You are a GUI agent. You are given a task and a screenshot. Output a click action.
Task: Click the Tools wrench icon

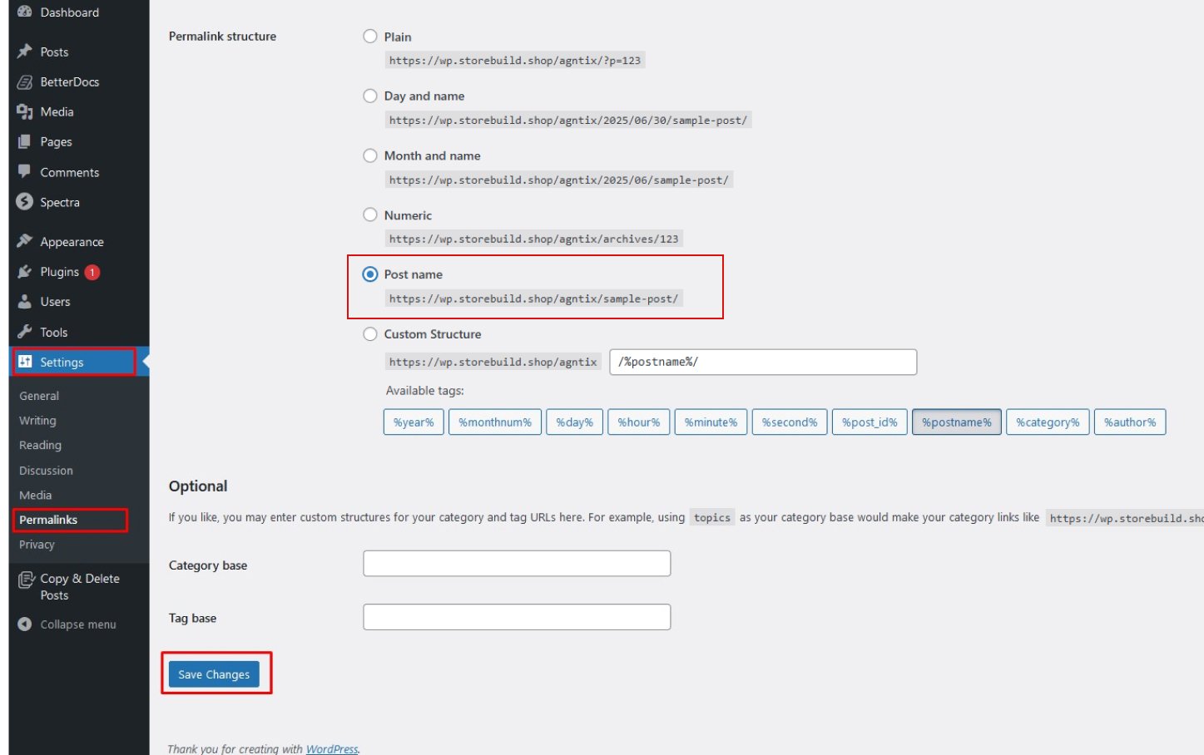click(25, 332)
